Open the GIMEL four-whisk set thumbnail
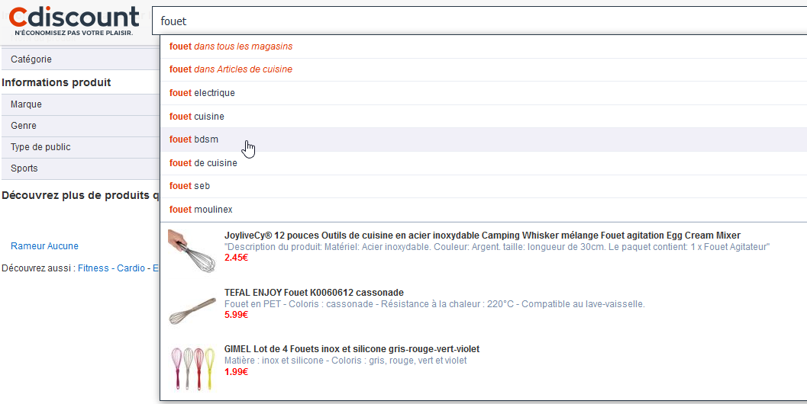The height and width of the screenshot is (404, 807). 187,364
